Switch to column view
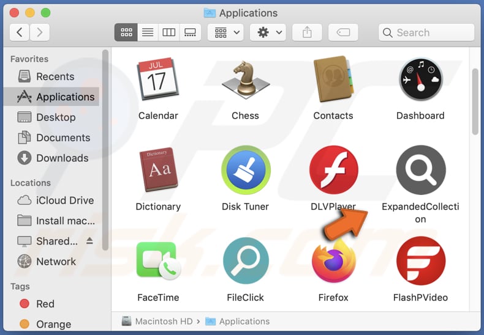Image resolution: width=484 pixels, height=335 pixels. click(169, 32)
